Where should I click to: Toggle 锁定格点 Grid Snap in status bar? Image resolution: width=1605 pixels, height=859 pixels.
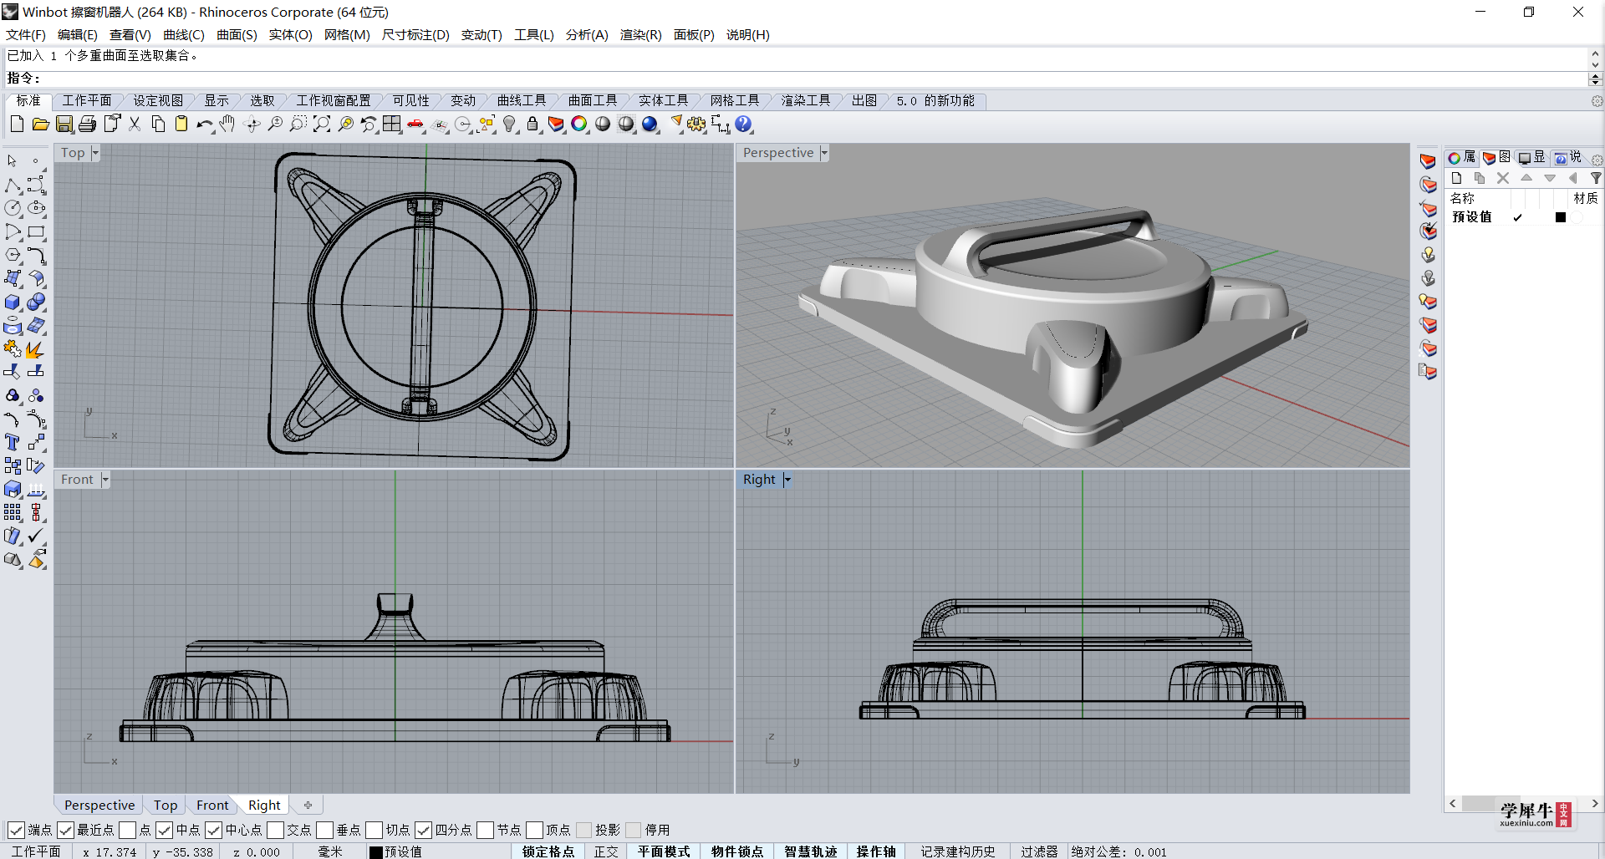pos(548,851)
